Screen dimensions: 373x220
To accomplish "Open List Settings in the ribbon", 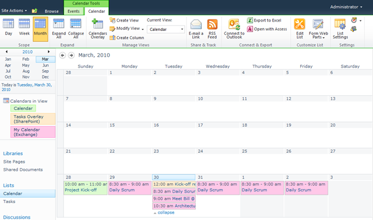I will [x=340, y=29].
